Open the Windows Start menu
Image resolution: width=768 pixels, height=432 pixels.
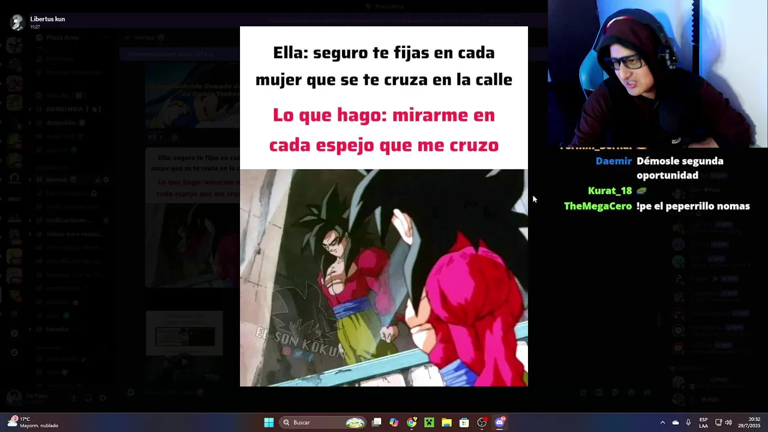pyautogui.click(x=269, y=422)
